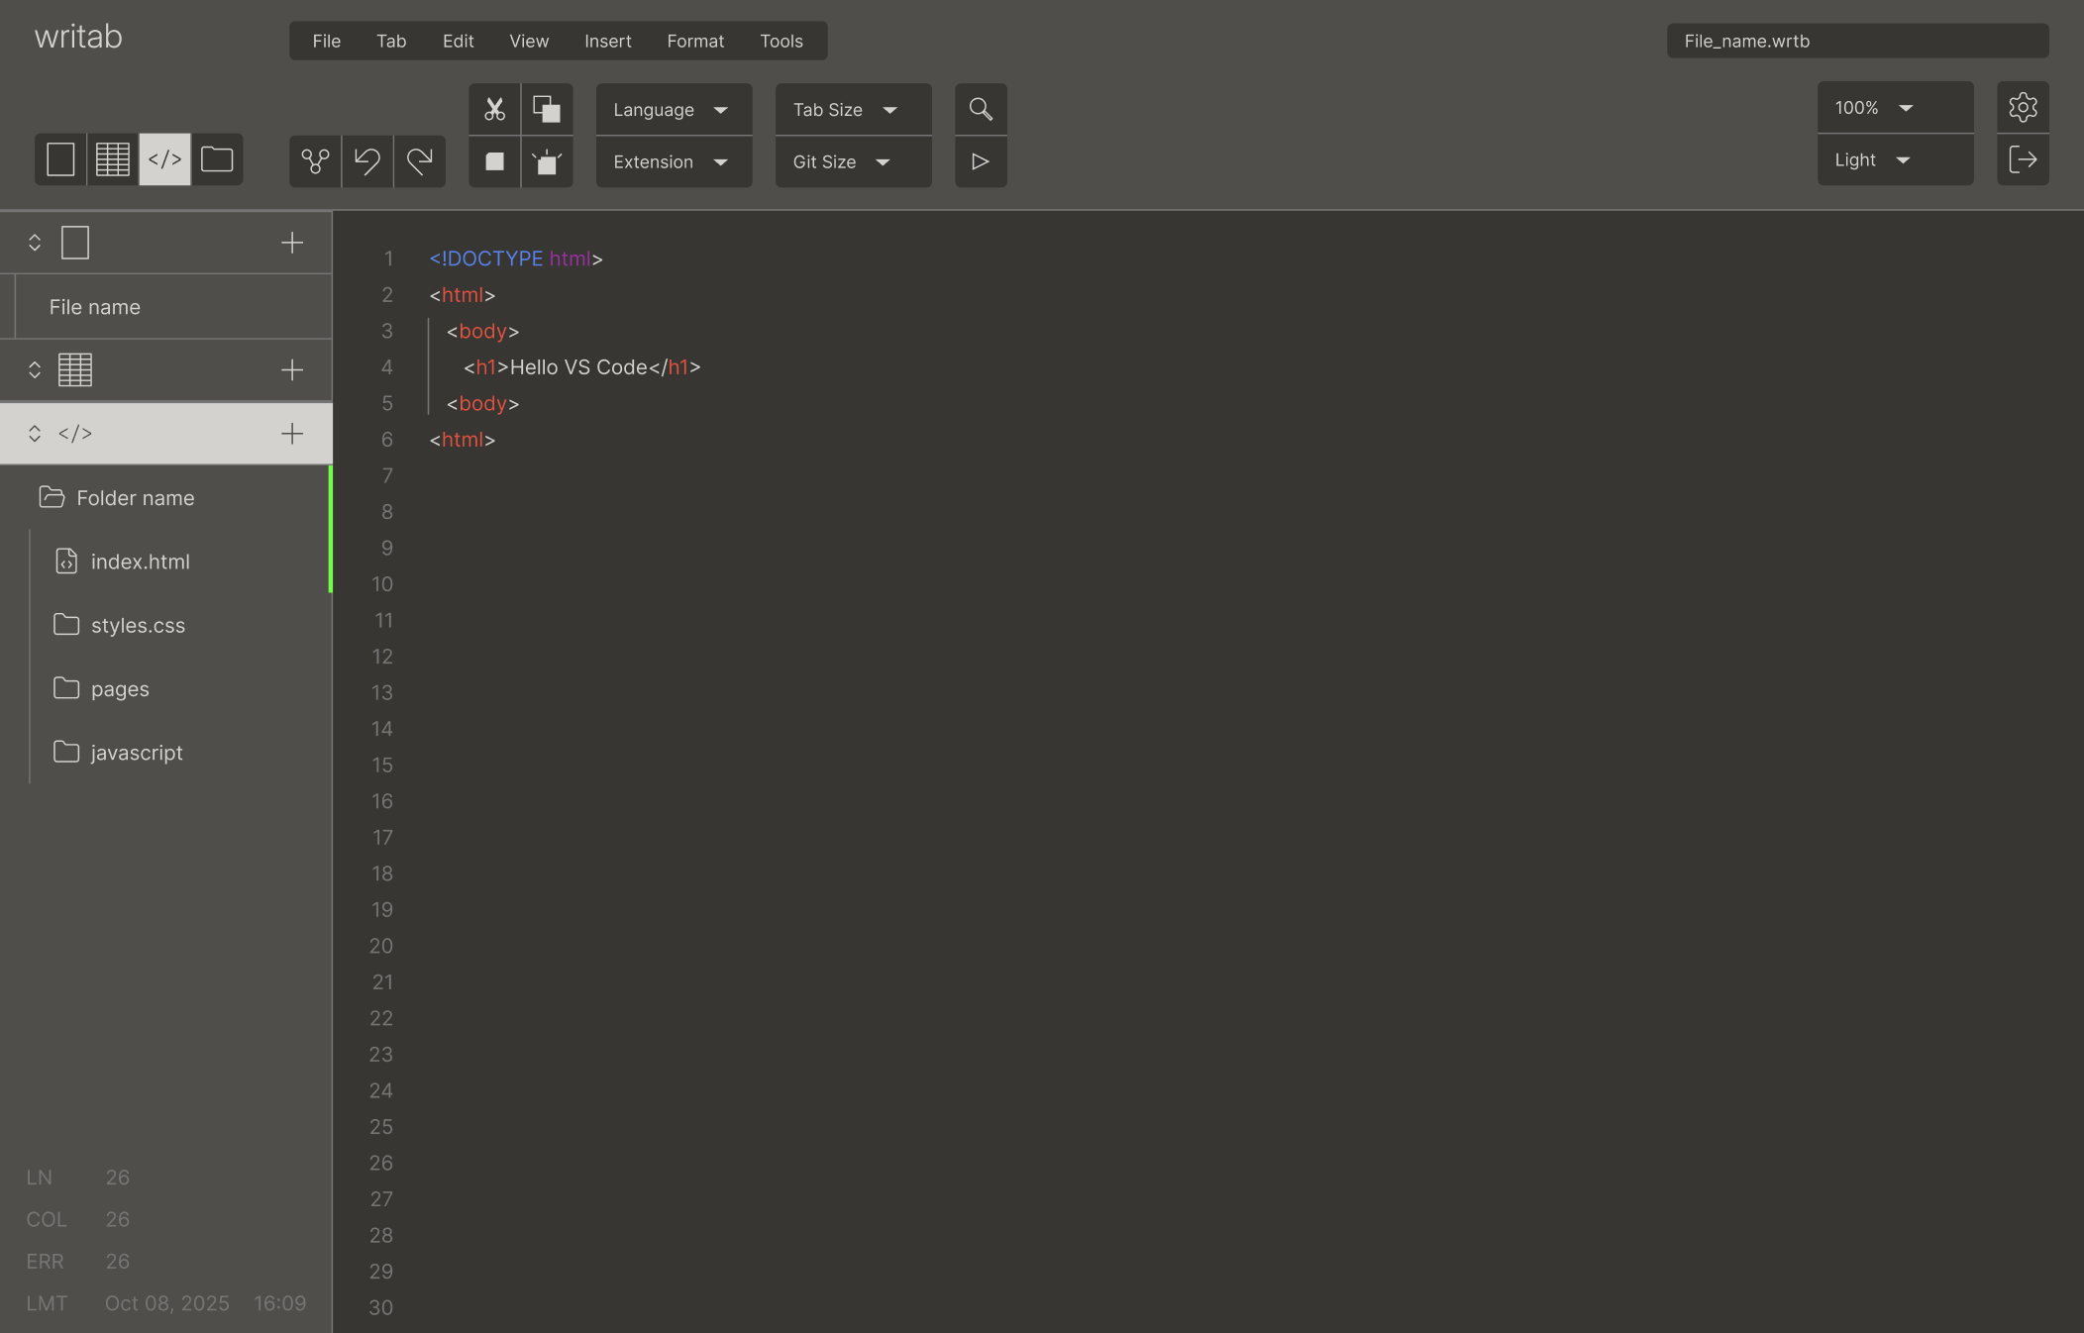Image resolution: width=2084 pixels, height=1333 pixels.
Task: Click the File_name.wrtb filename field
Action: click(x=1857, y=41)
